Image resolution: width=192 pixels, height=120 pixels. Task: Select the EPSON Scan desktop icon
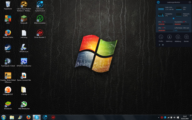pyautogui.click(x=24, y=48)
